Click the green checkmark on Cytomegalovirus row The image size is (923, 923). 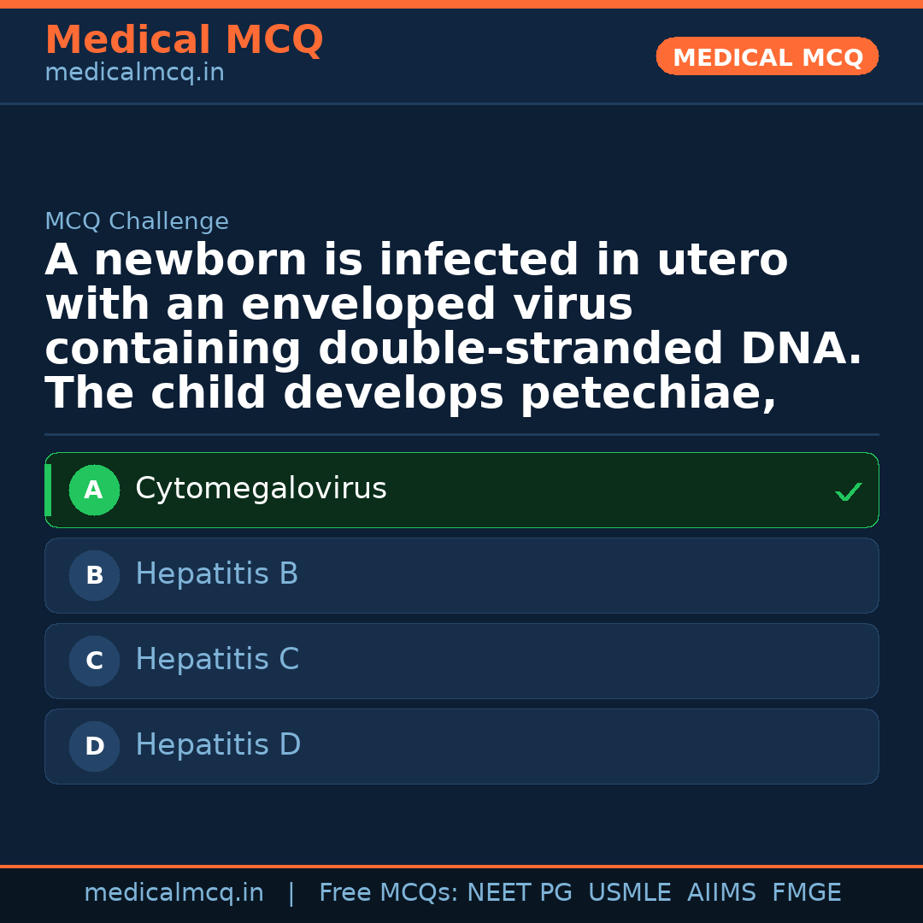pos(848,491)
